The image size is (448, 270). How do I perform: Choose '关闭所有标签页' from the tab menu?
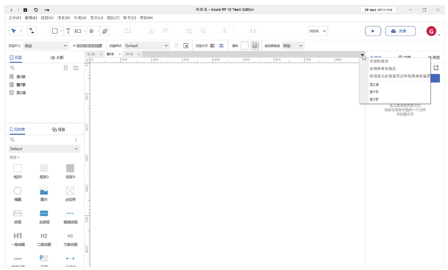point(383,69)
